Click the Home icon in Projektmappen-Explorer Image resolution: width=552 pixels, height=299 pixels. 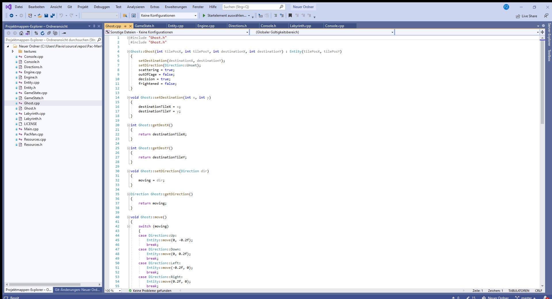(x=21, y=33)
